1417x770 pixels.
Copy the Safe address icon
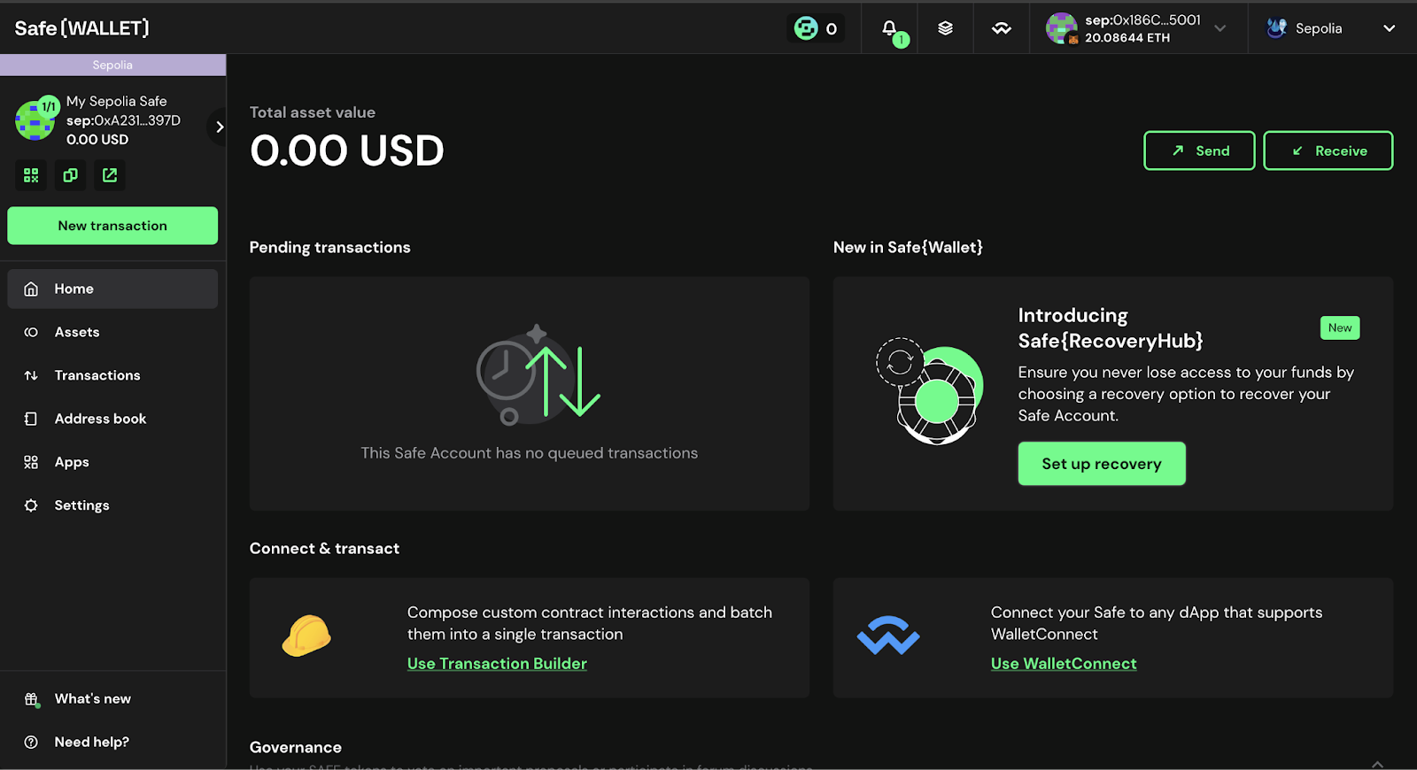(x=70, y=175)
